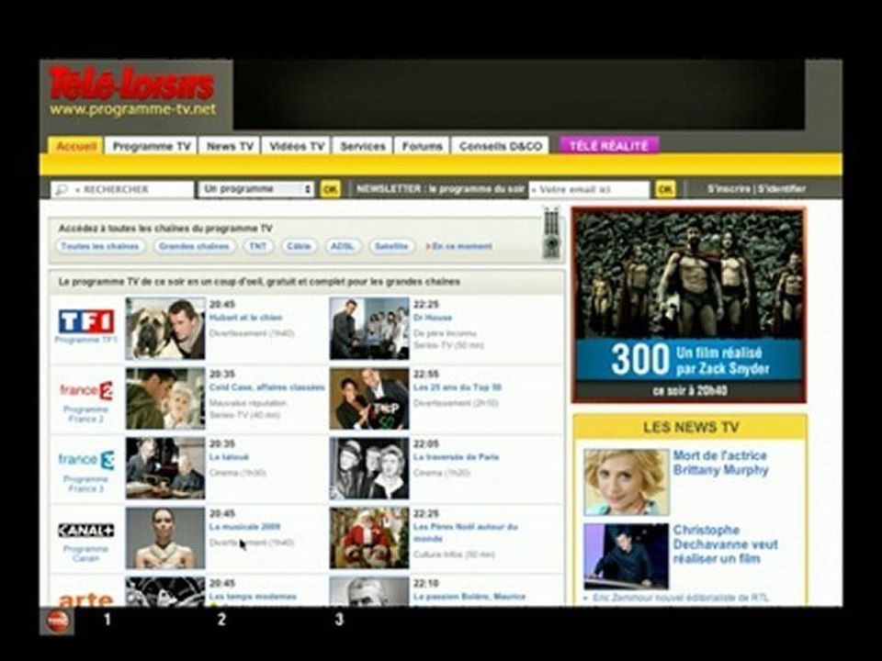Focus the Rechercher search field
This screenshot has width=882, height=661.
pyautogui.click(x=122, y=190)
